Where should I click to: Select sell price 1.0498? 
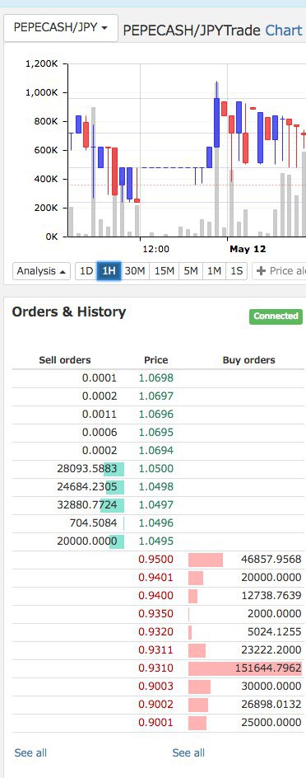click(156, 487)
